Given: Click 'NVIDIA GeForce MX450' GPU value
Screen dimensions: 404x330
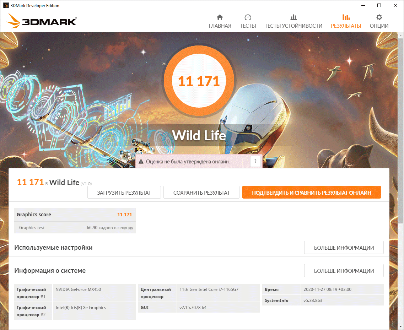Looking at the screenshot, I should (x=78, y=289).
